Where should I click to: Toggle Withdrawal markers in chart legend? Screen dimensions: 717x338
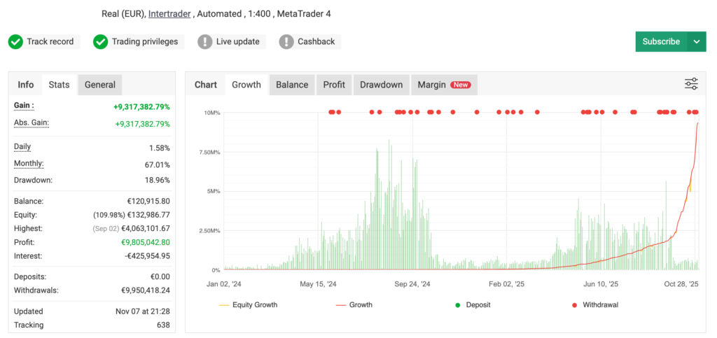[594, 304]
